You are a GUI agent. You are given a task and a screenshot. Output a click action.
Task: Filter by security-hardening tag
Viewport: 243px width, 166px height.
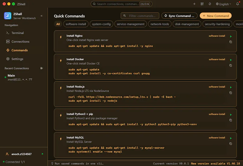click(x=217, y=24)
